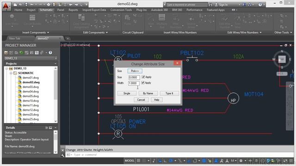This screenshot has height=166, width=296.
Task: Click the Pick>> button in dialog
Action: coord(135,71)
